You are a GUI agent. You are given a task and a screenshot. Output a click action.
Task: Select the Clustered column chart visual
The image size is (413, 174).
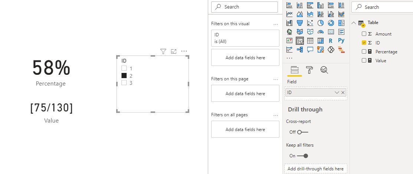click(x=321, y=5)
